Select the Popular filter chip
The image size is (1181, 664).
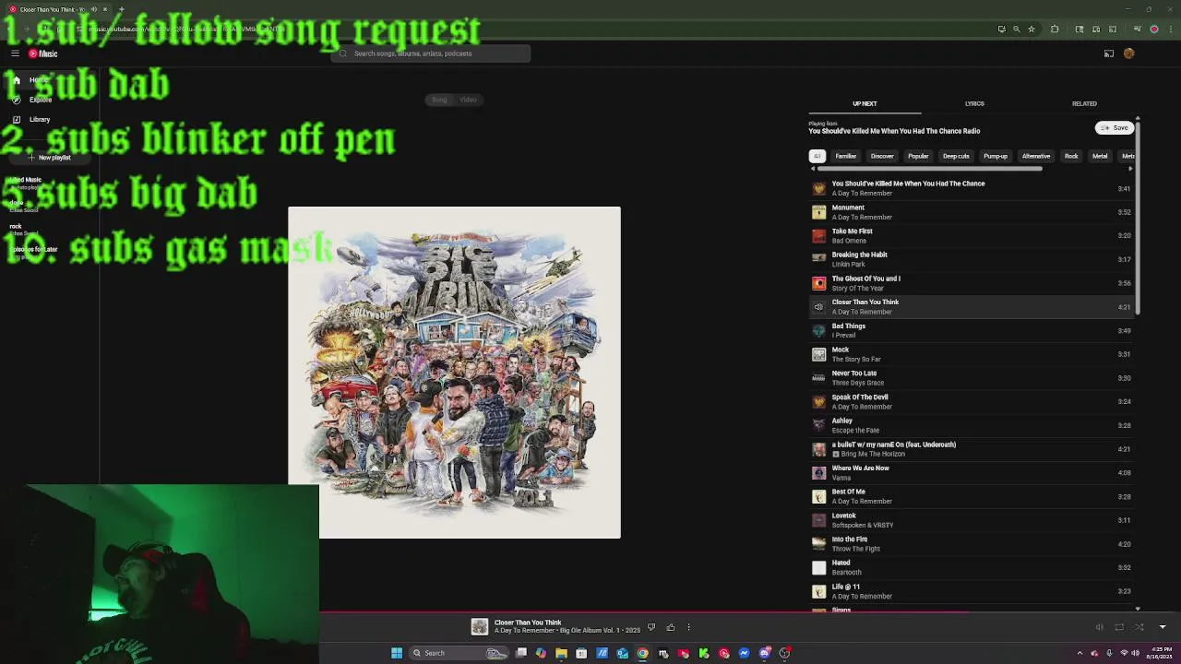click(x=918, y=156)
